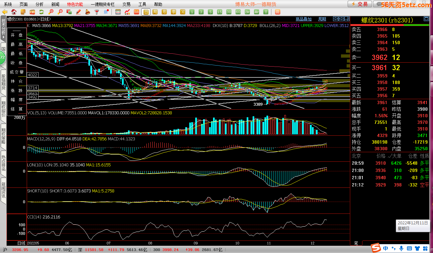Image resolution: width=433 pixels, height=253 pixels.
Task: Click the lightning 交易 trade button
Action: 359,4
